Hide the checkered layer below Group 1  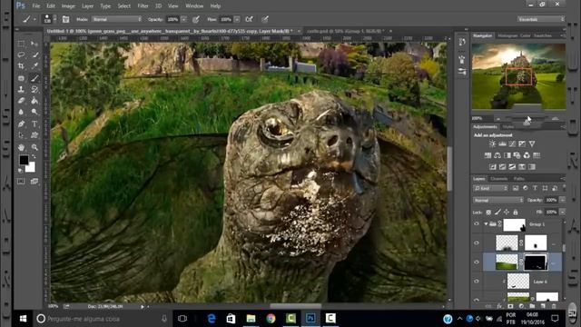pyautogui.click(x=477, y=243)
